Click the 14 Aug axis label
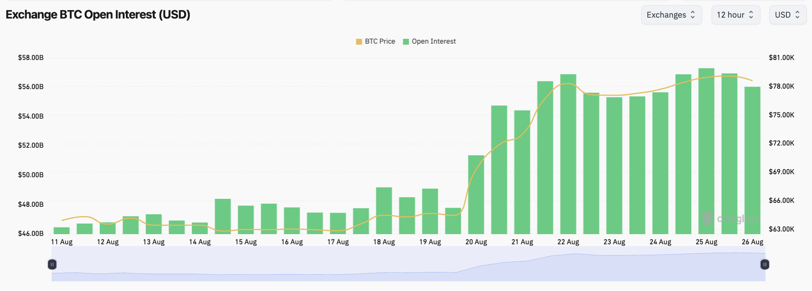Image resolution: width=812 pixels, height=291 pixels. (200, 242)
